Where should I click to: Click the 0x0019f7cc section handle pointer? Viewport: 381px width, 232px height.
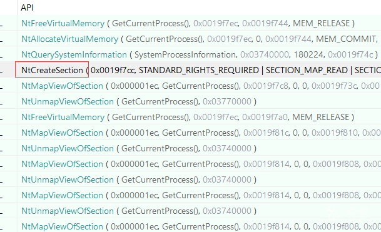[113, 70]
